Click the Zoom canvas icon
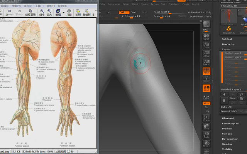 206,45
